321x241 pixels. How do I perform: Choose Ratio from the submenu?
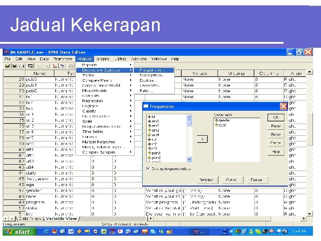(153, 91)
